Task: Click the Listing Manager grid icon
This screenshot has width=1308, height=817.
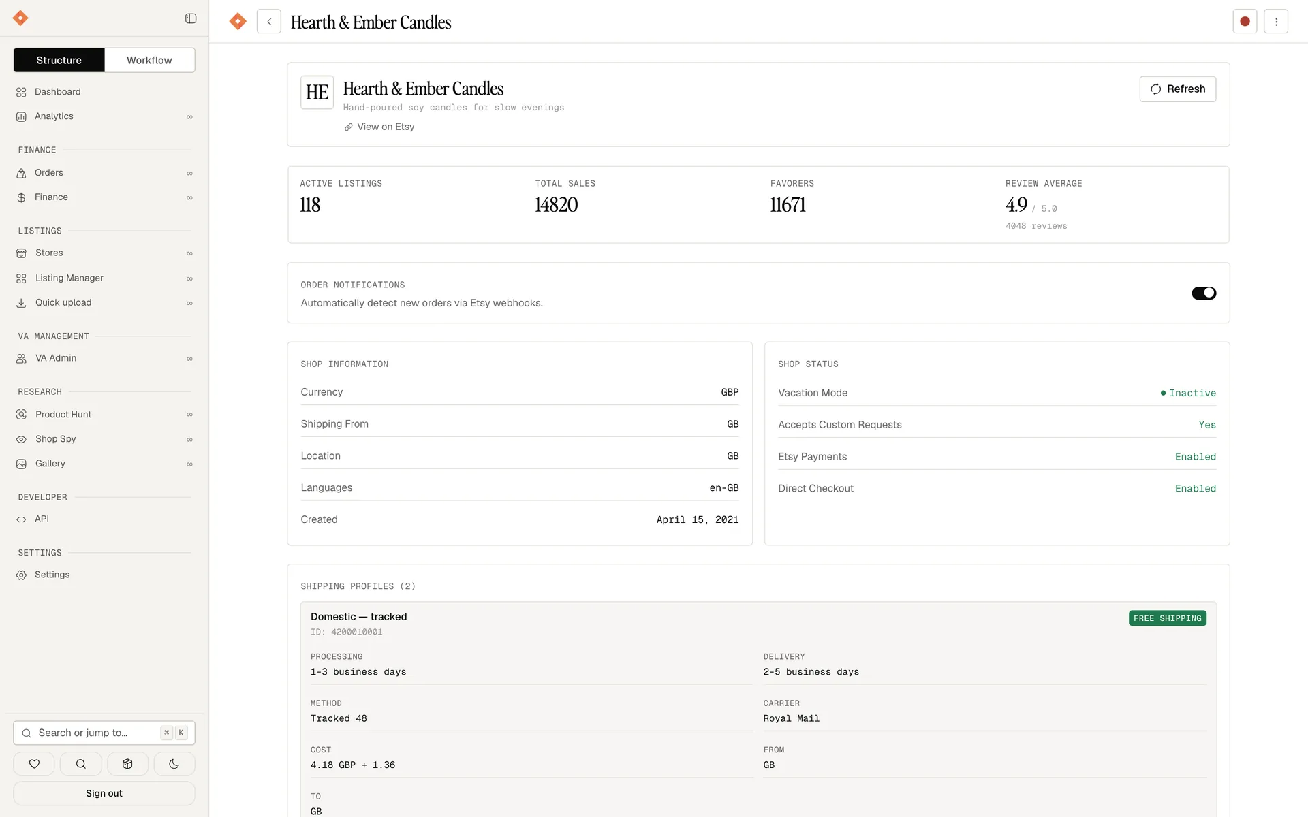Action: pos(21,278)
